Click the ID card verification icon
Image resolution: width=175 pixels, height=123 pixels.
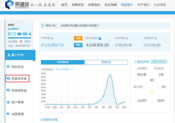[x=10, y=34]
